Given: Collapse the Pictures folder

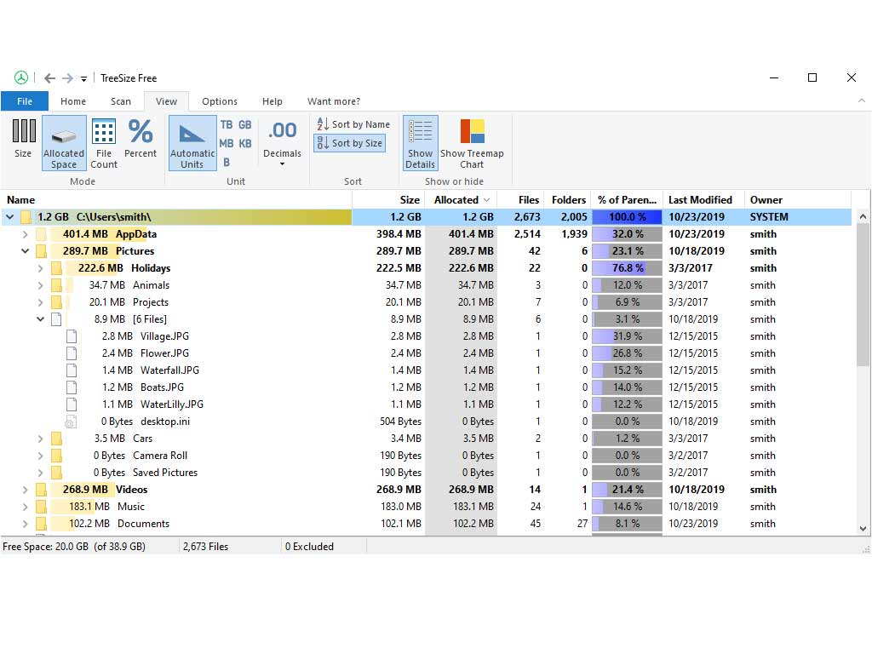Looking at the screenshot, I should 25,251.
